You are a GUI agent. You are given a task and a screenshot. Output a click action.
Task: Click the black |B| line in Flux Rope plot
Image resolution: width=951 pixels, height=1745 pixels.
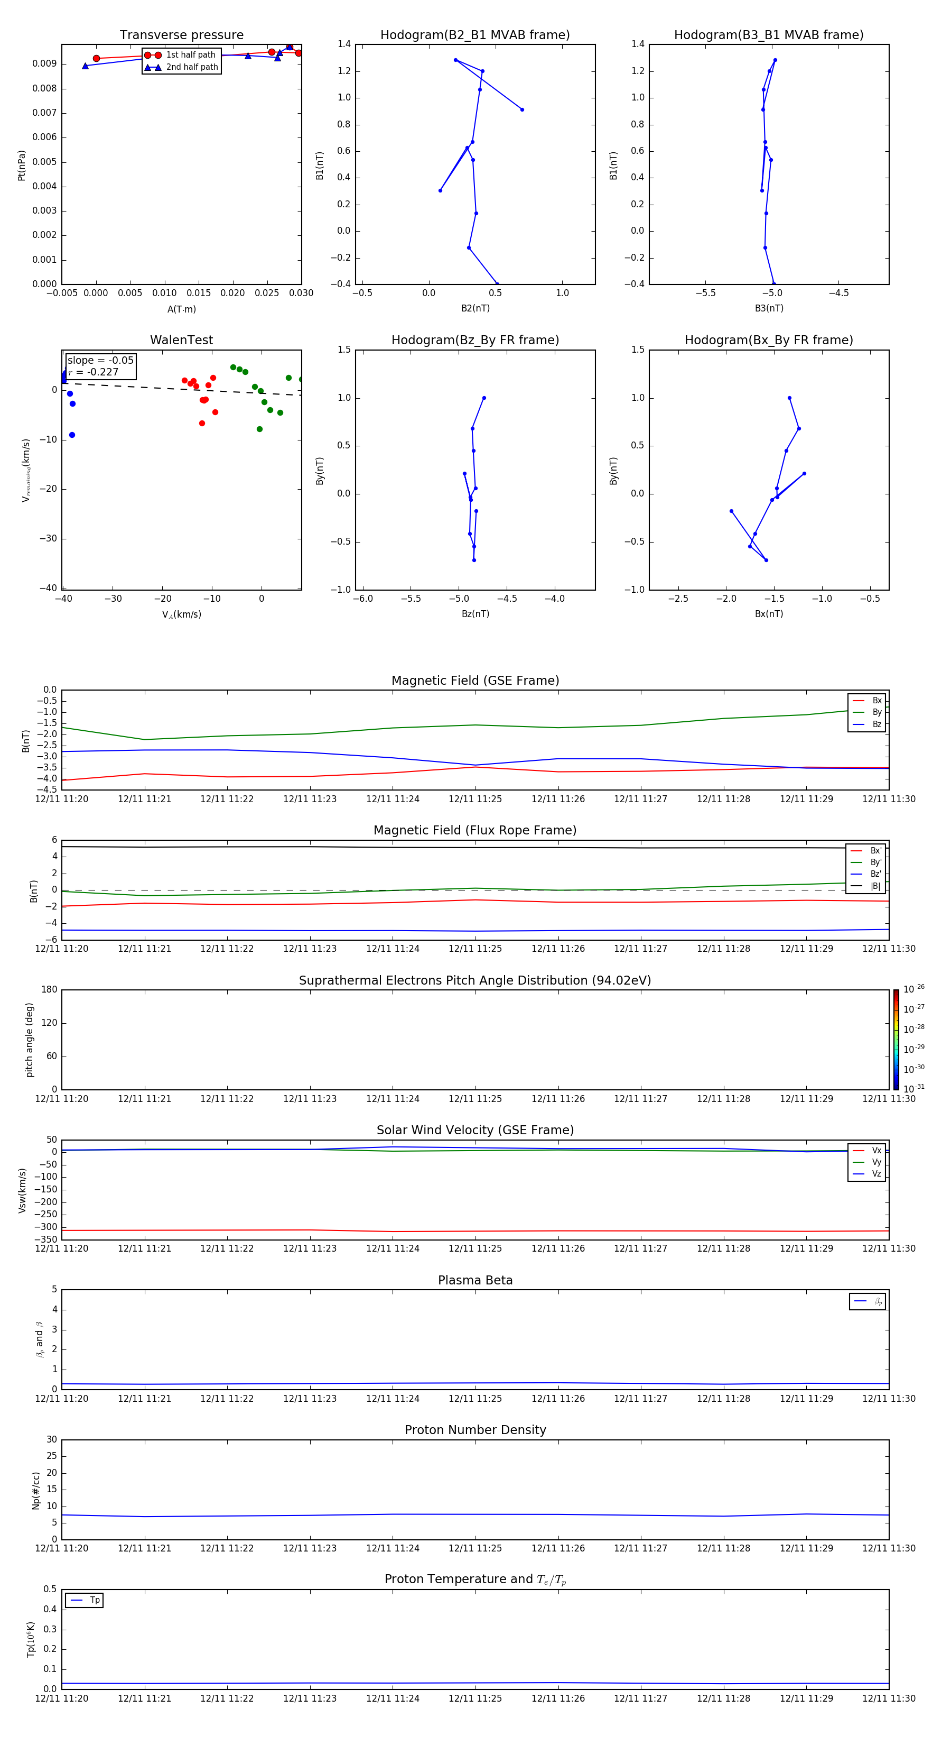pyautogui.click(x=475, y=848)
